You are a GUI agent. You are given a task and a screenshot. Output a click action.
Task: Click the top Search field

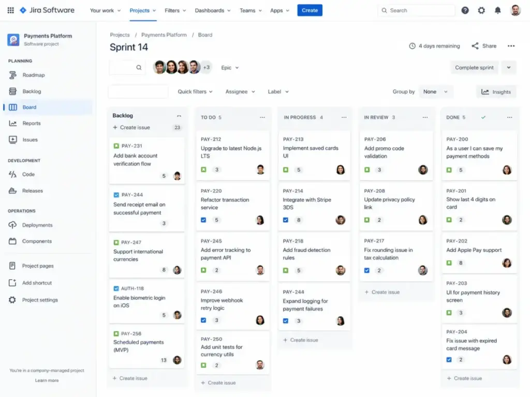point(416,10)
